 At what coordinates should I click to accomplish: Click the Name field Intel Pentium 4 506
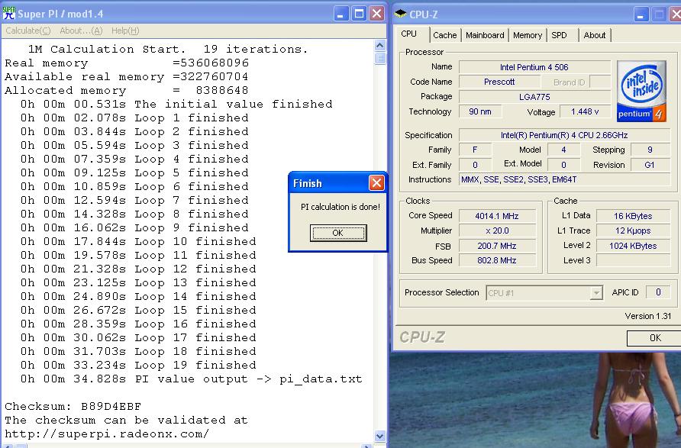pos(534,67)
